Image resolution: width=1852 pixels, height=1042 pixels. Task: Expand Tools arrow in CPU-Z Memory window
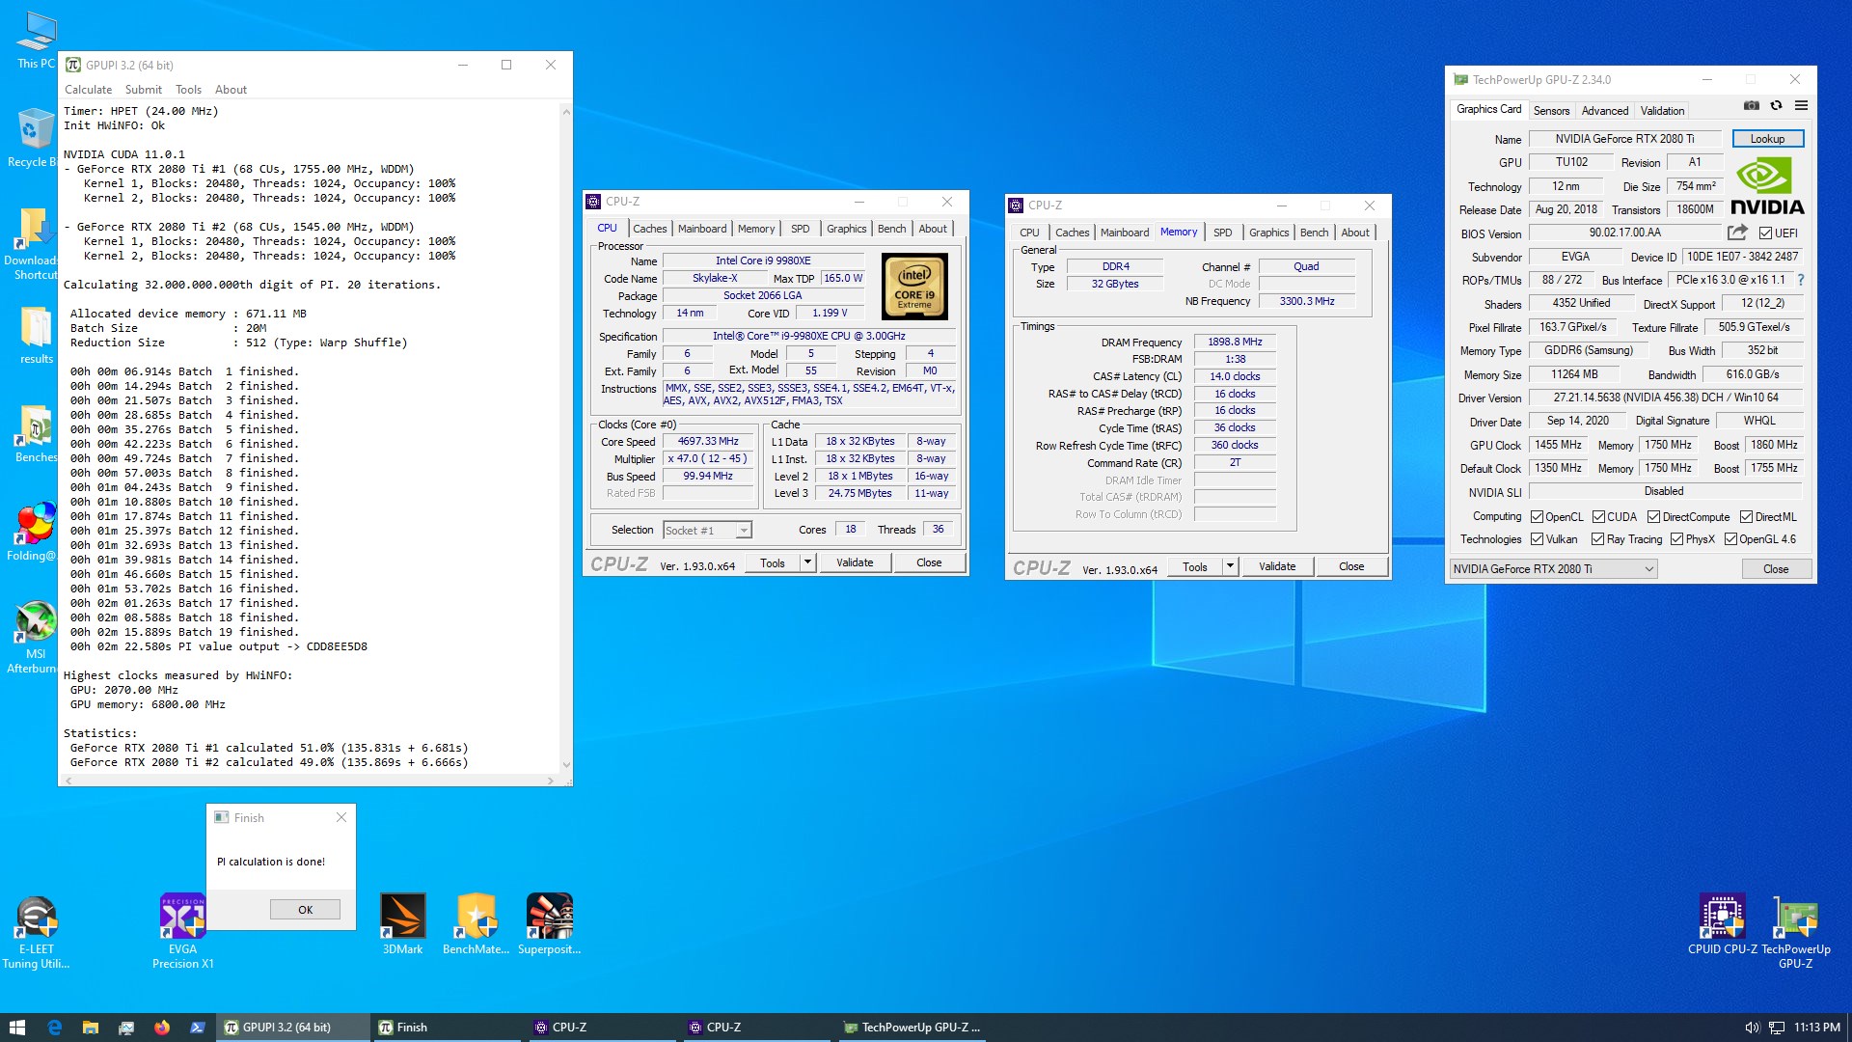pyautogui.click(x=1230, y=566)
